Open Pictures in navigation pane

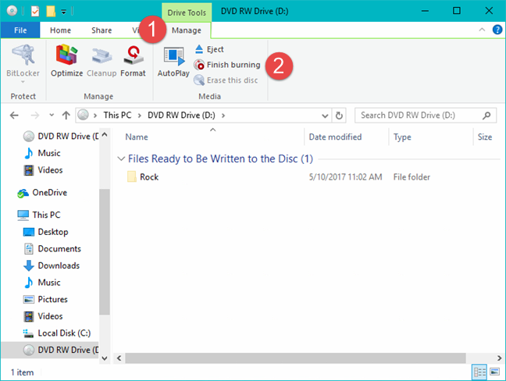click(46, 299)
